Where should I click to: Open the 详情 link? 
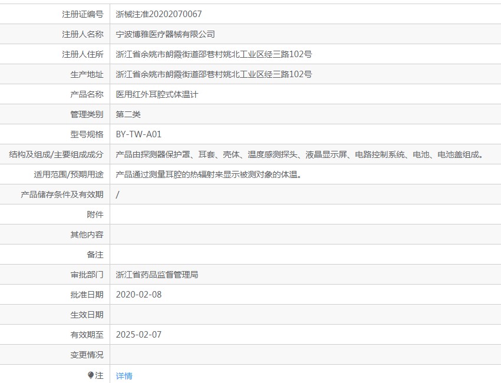(124, 376)
